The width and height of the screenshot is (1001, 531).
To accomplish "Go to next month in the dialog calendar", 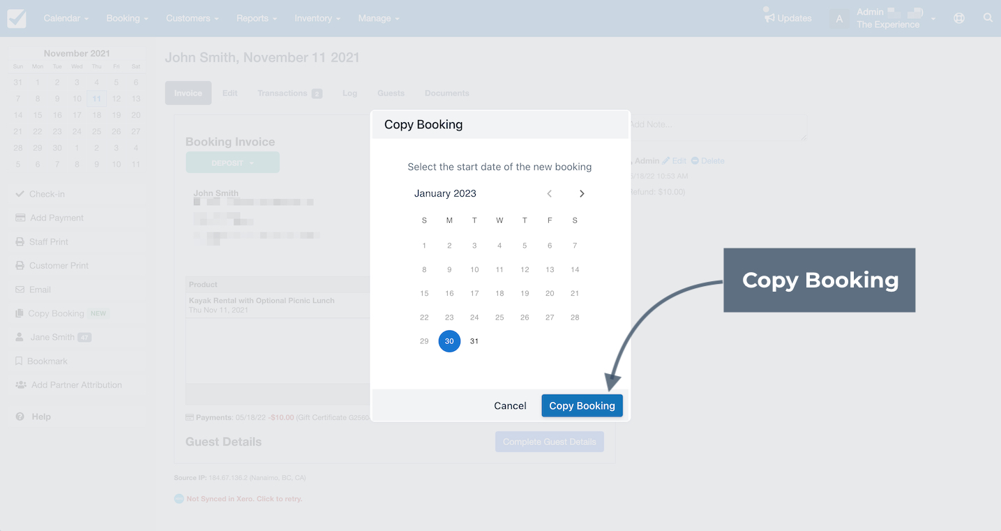I will point(582,193).
